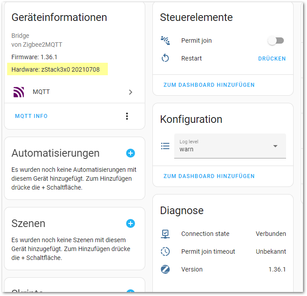Click the Permit join icon
This screenshot has height=296, width=307.
tap(165, 41)
